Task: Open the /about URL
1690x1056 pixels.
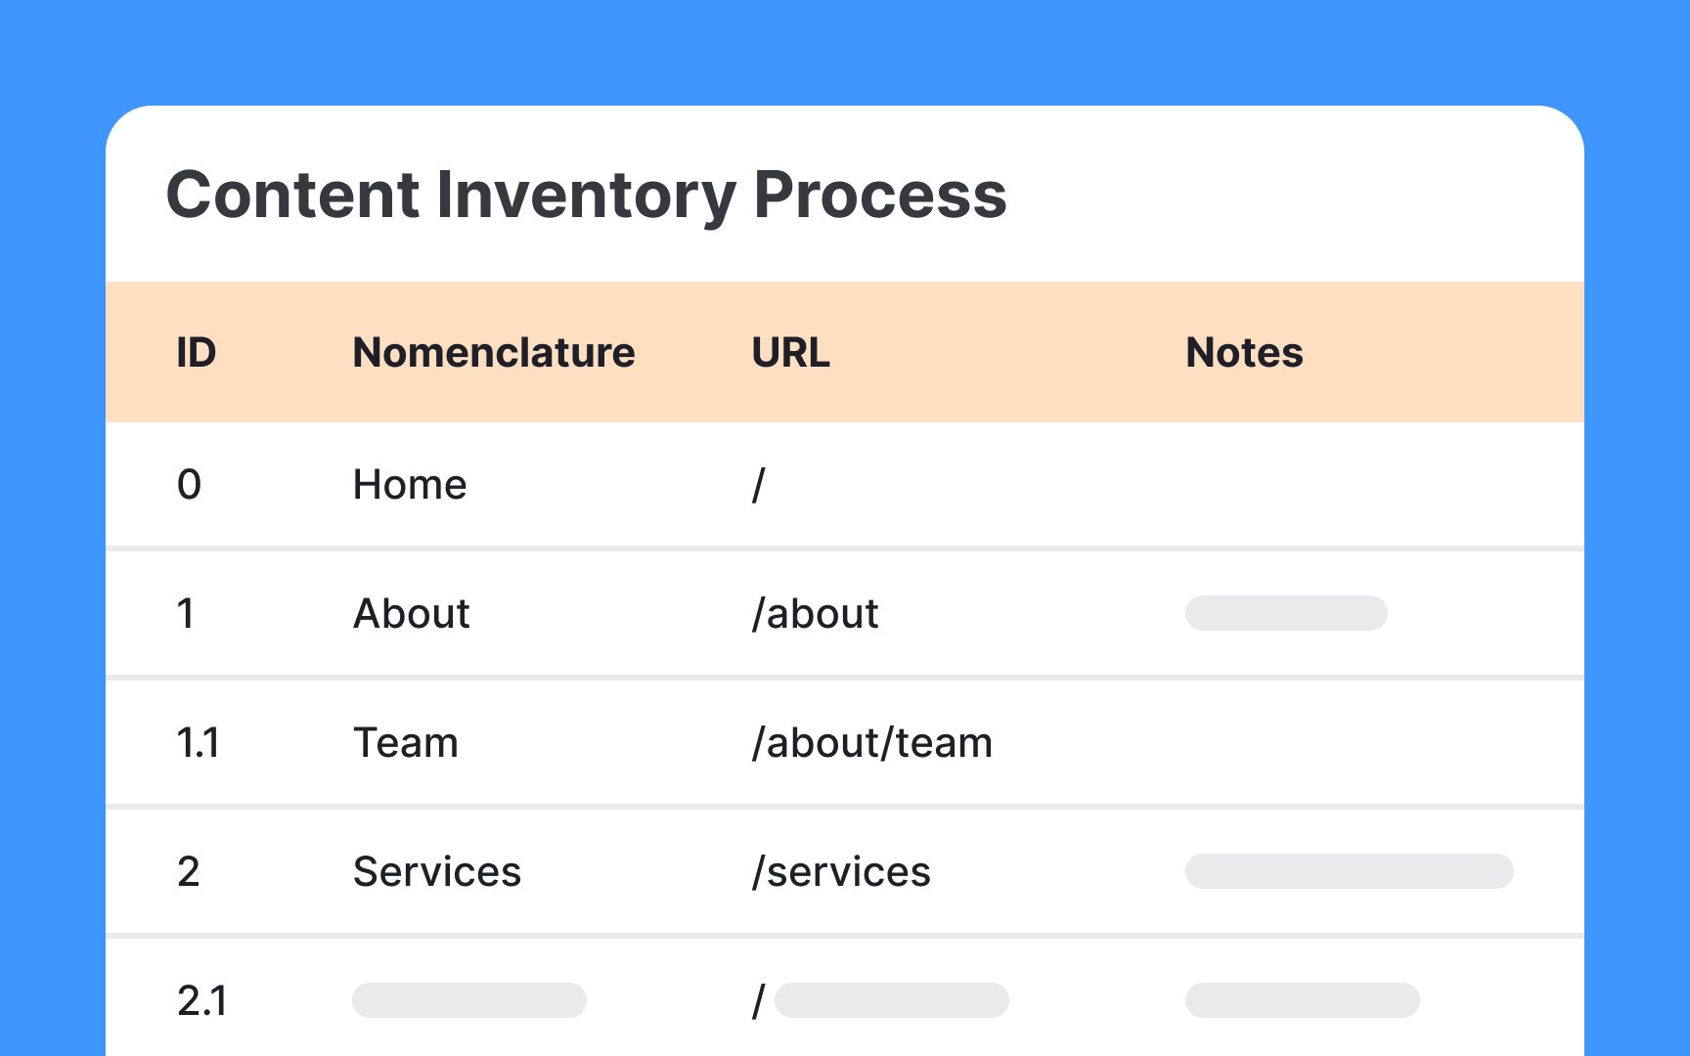Action: (x=815, y=614)
